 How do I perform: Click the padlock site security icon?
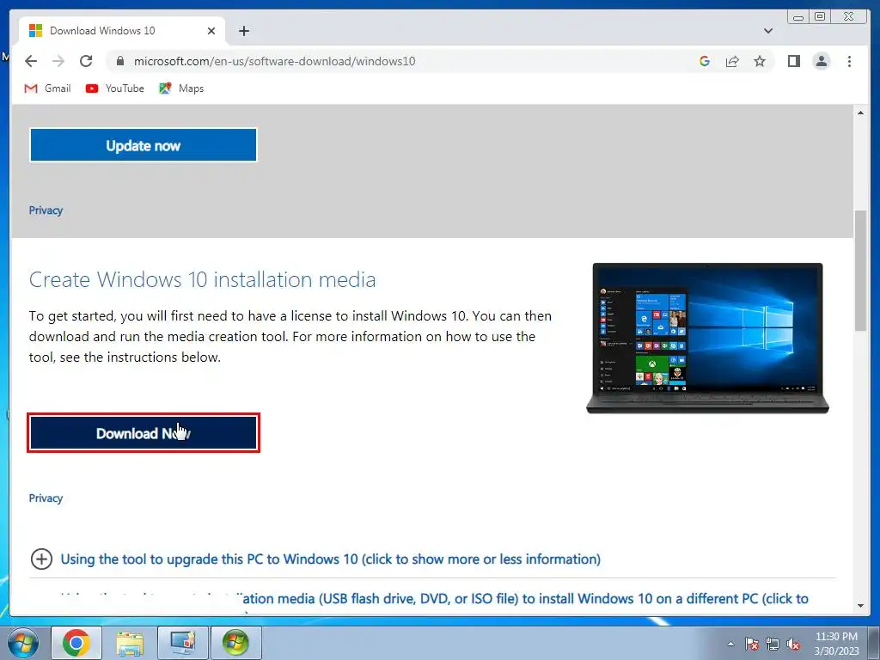120,61
